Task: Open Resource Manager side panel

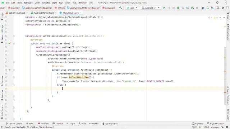Action: (x=2, y=34)
